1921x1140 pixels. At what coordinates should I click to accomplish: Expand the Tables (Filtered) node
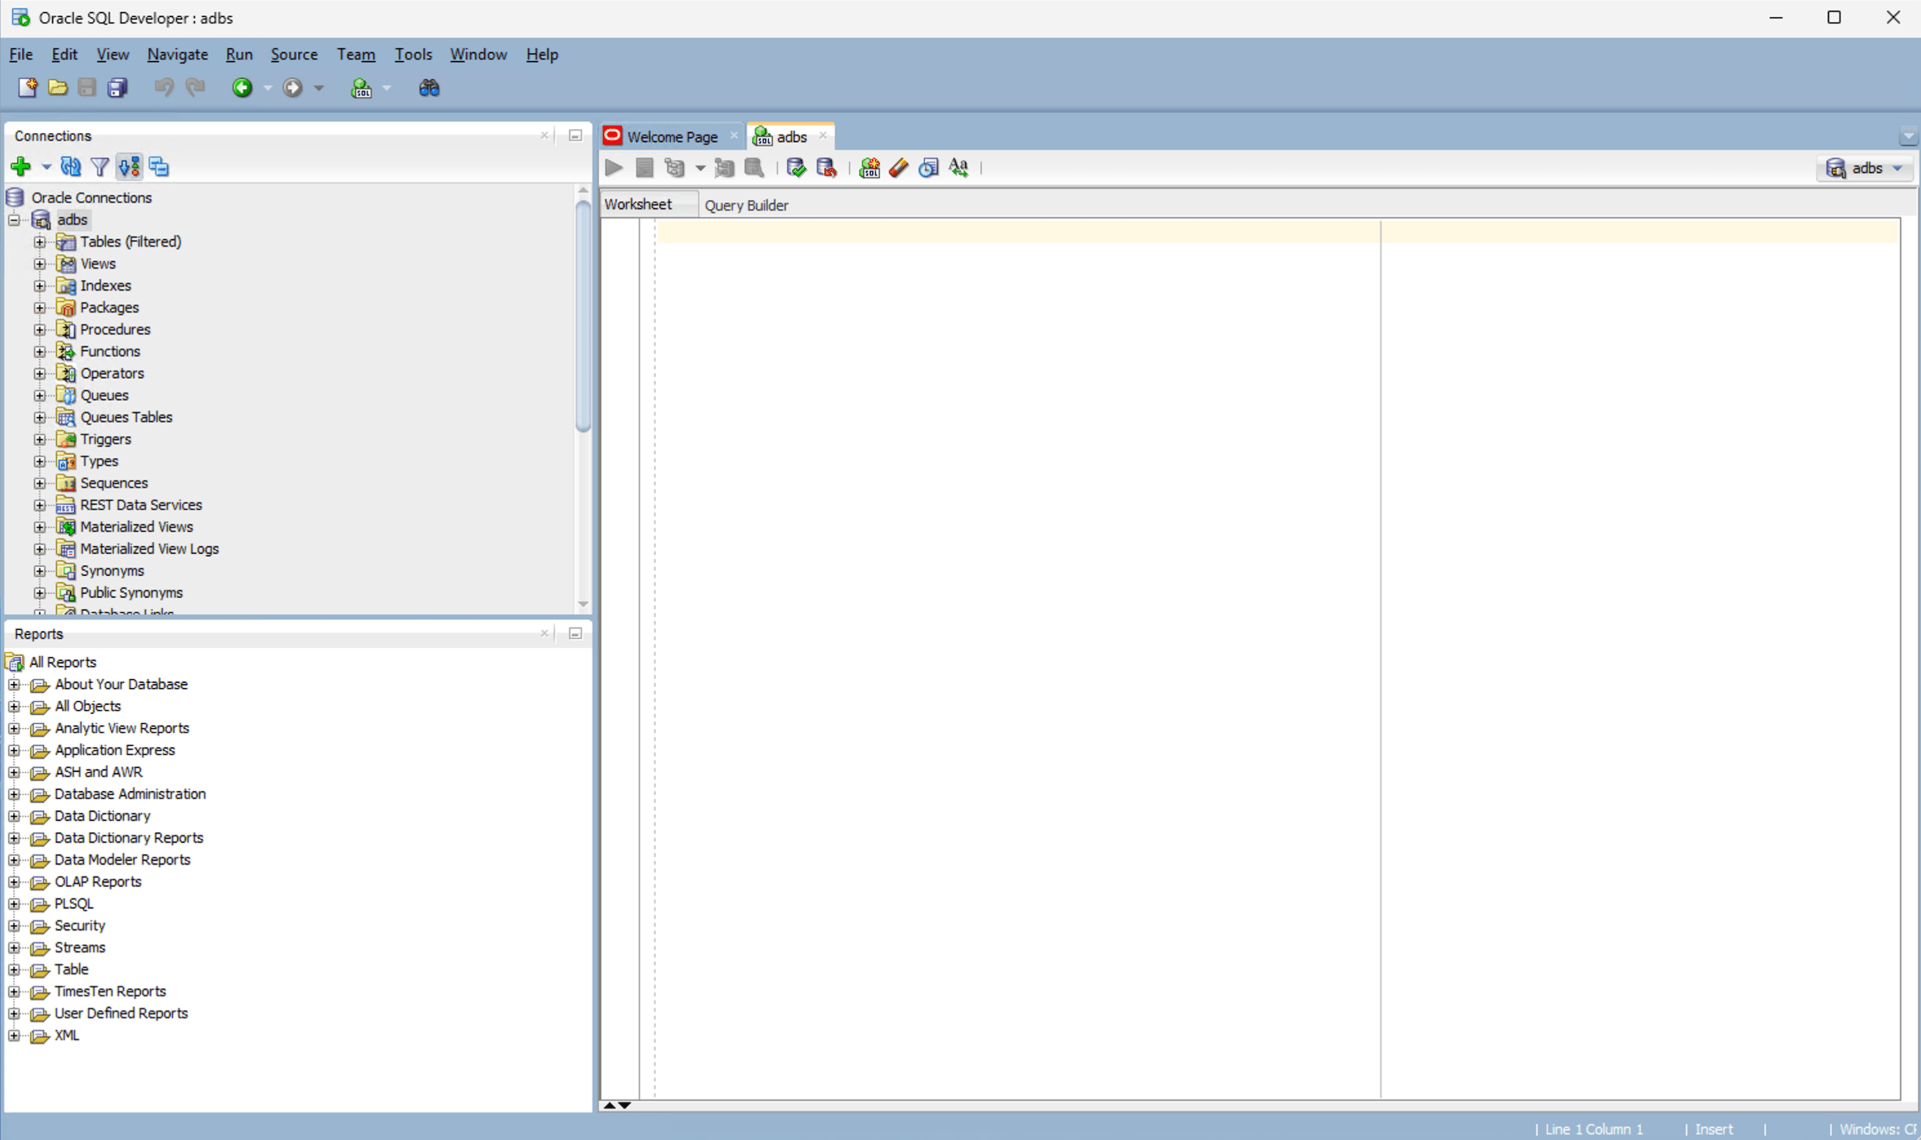(39, 242)
